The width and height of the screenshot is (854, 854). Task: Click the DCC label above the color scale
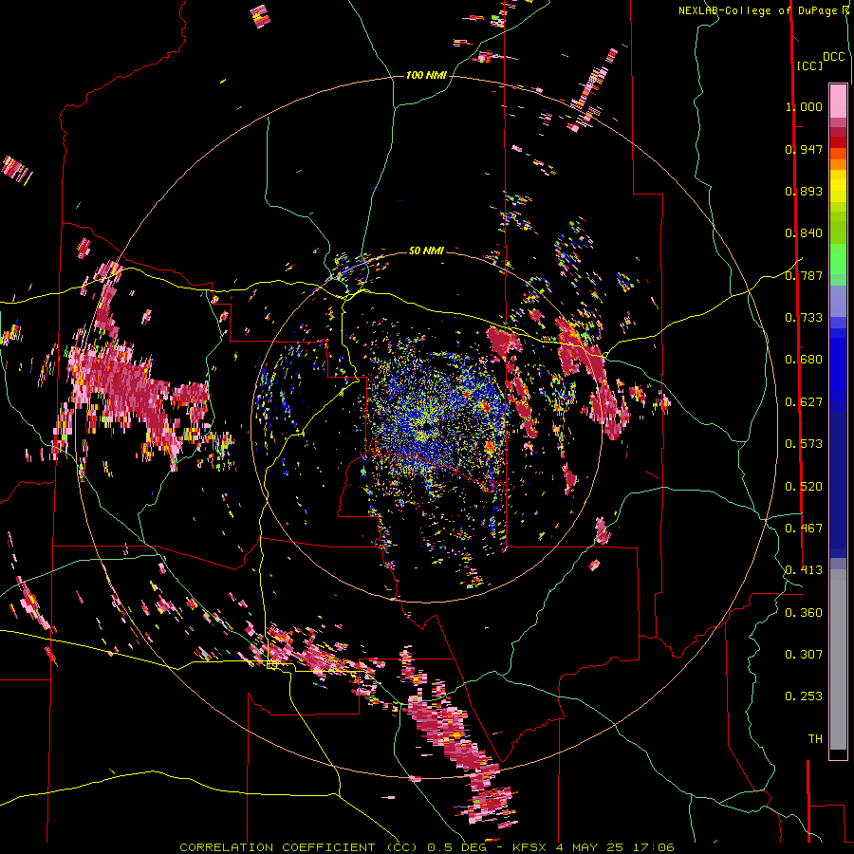pos(833,57)
